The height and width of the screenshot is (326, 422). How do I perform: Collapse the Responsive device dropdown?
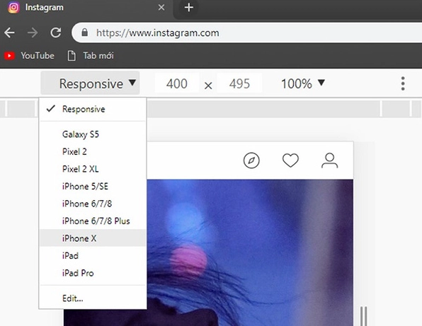pos(90,83)
